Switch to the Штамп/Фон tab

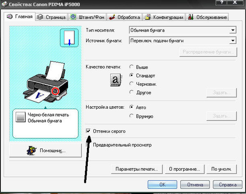(x=87, y=17)
